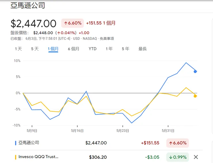Click the after-hours price $2,448.00

pos(43,33)
